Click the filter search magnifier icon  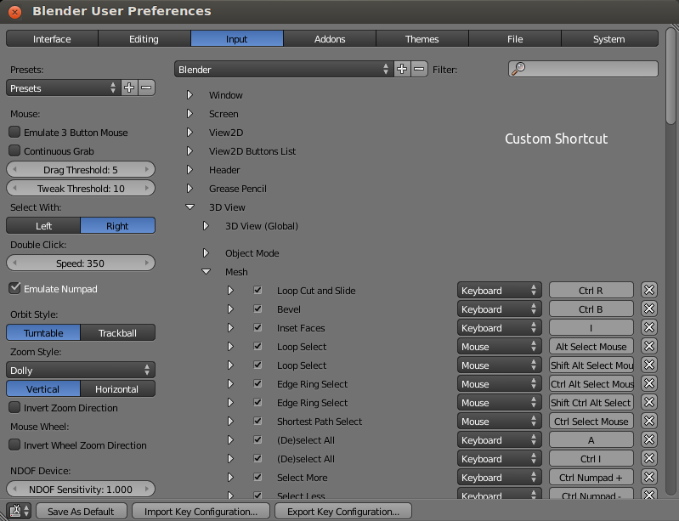(x=518, y=69)
